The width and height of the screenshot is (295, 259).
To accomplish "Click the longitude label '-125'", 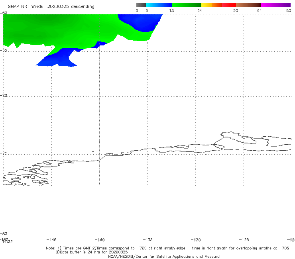I will pyautogui.click(x=244, y=239).
